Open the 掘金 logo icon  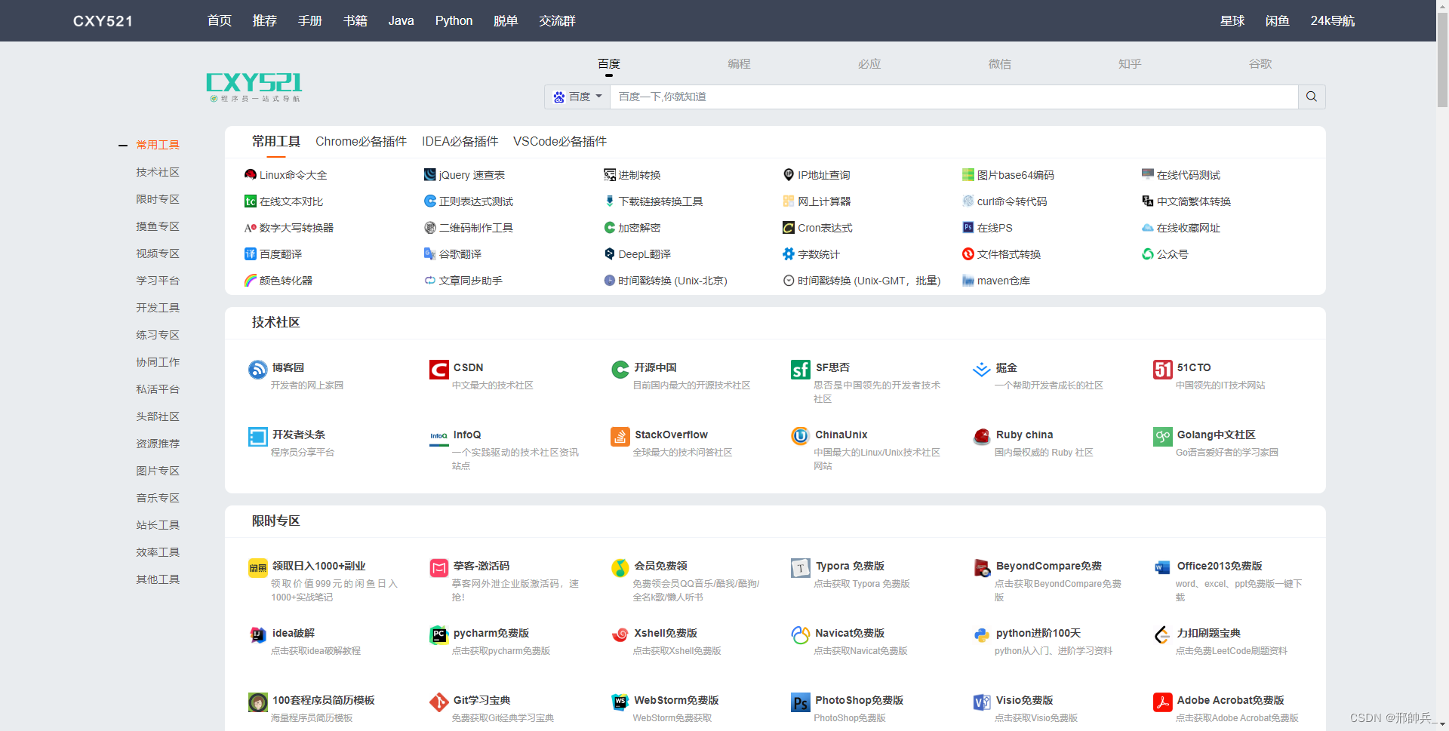[982, 370]
